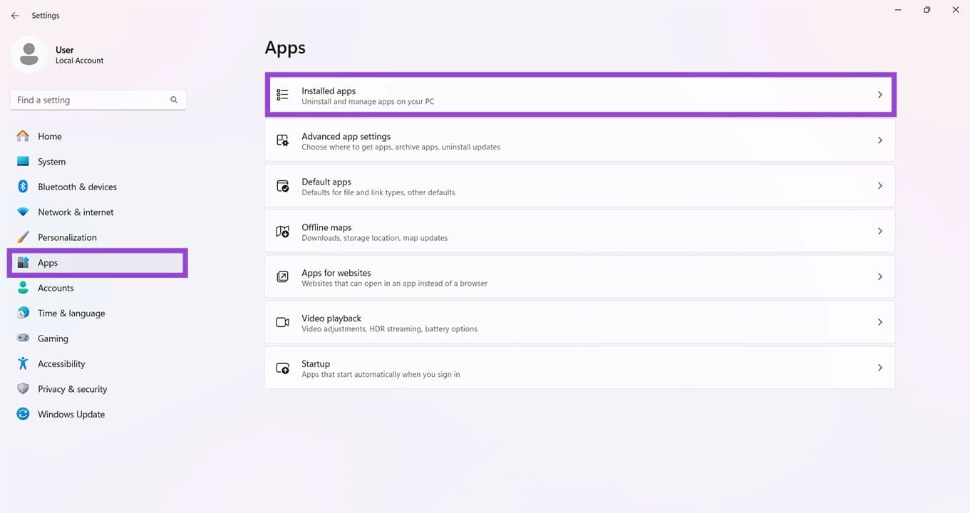Open Startup settings using the right chevron
The image size is (970, 513).
pyautogui.click(x=879, y=368)
